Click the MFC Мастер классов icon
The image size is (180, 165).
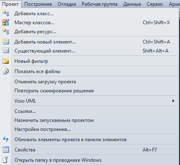coord(6,22)
